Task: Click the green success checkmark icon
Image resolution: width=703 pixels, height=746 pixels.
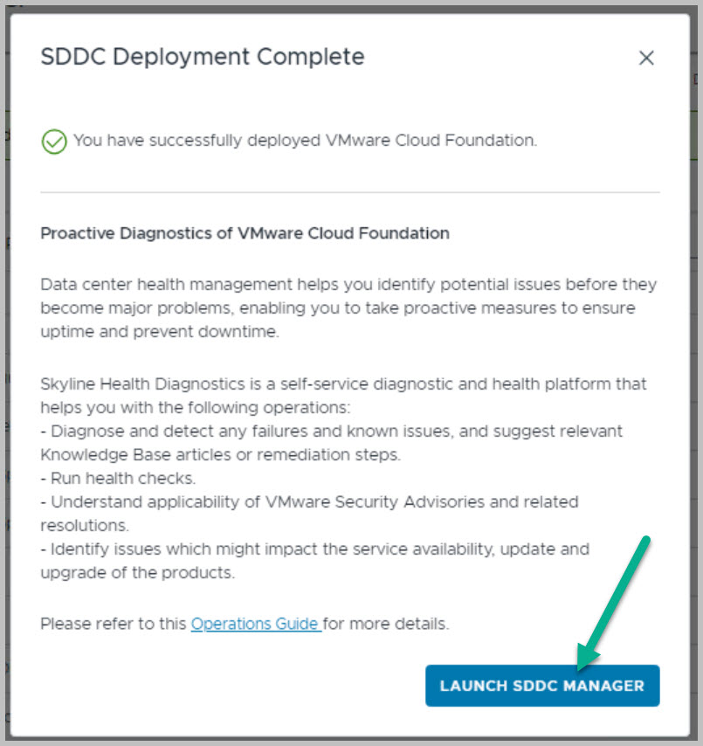Action: pos(54,142)
